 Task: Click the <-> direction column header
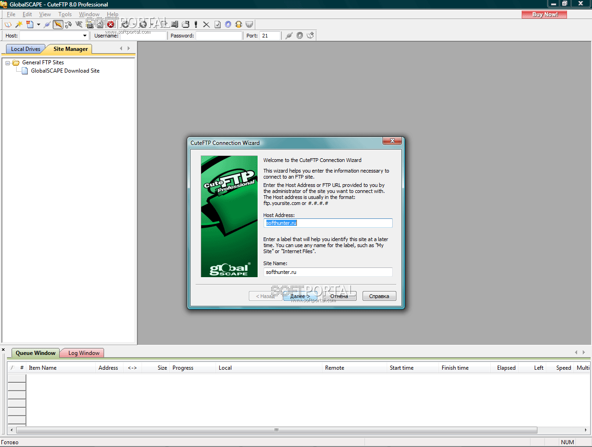click(132, 368)
